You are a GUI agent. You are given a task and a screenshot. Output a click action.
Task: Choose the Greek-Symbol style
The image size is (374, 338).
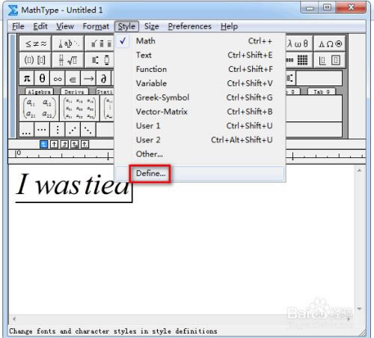(200, 97)
